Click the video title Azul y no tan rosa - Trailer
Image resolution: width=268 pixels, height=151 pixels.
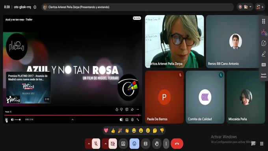pyautogui.click(x=19, y=20)
